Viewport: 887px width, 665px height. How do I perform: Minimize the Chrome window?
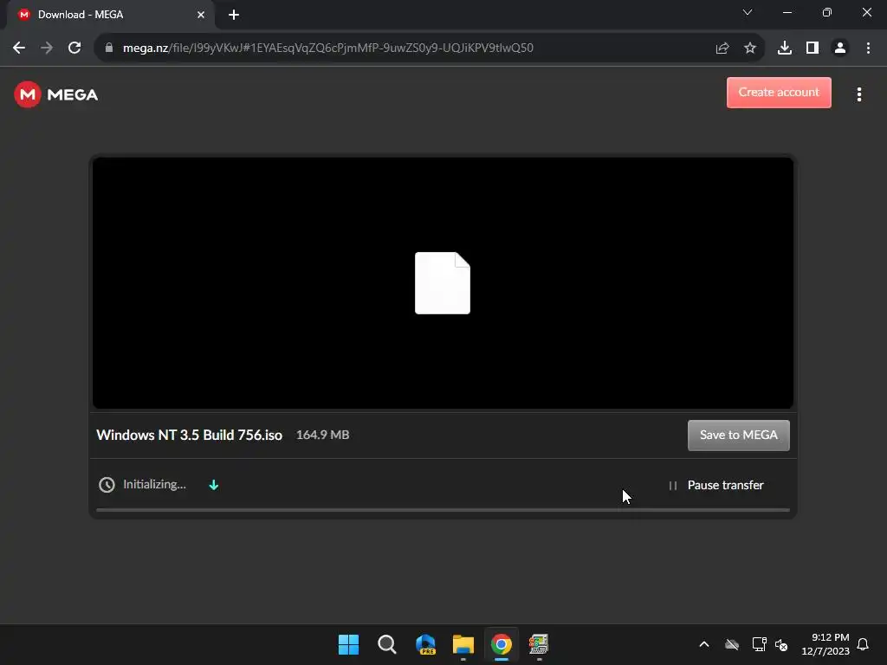tap(787, 12)
